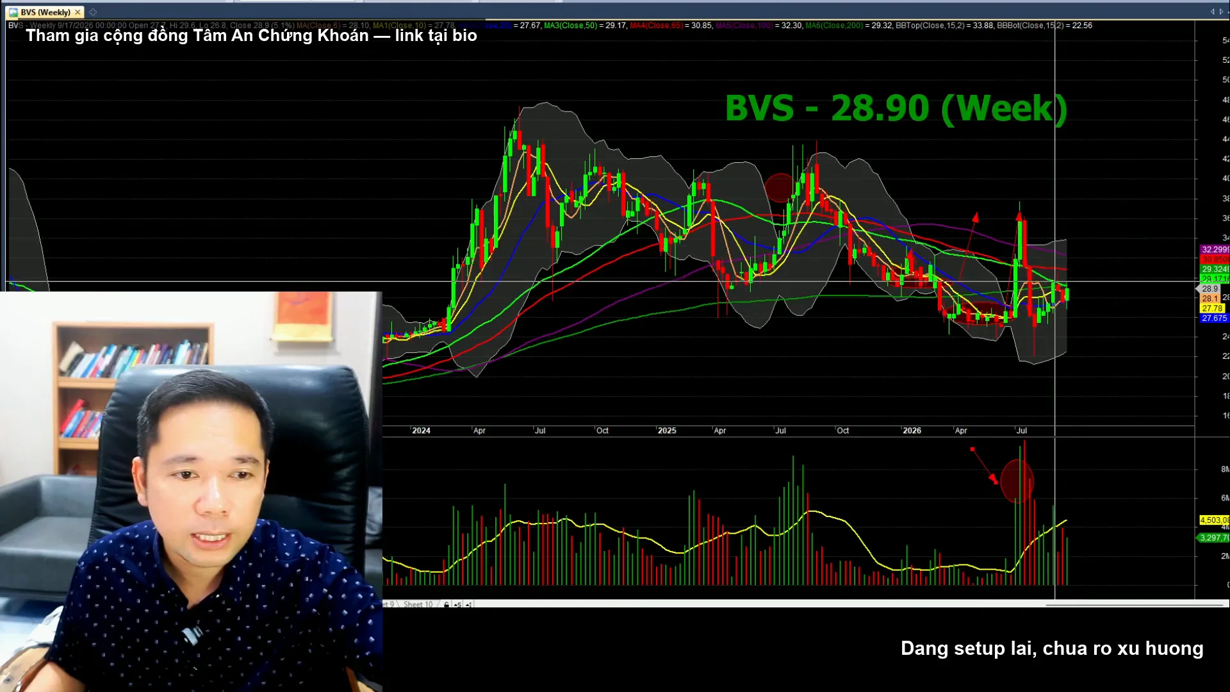Image resolution: width=1230 pixels, height=692 pixels.
Task: Click the 4,503 yellow volume label
Action: click(x=1214, y=520)
